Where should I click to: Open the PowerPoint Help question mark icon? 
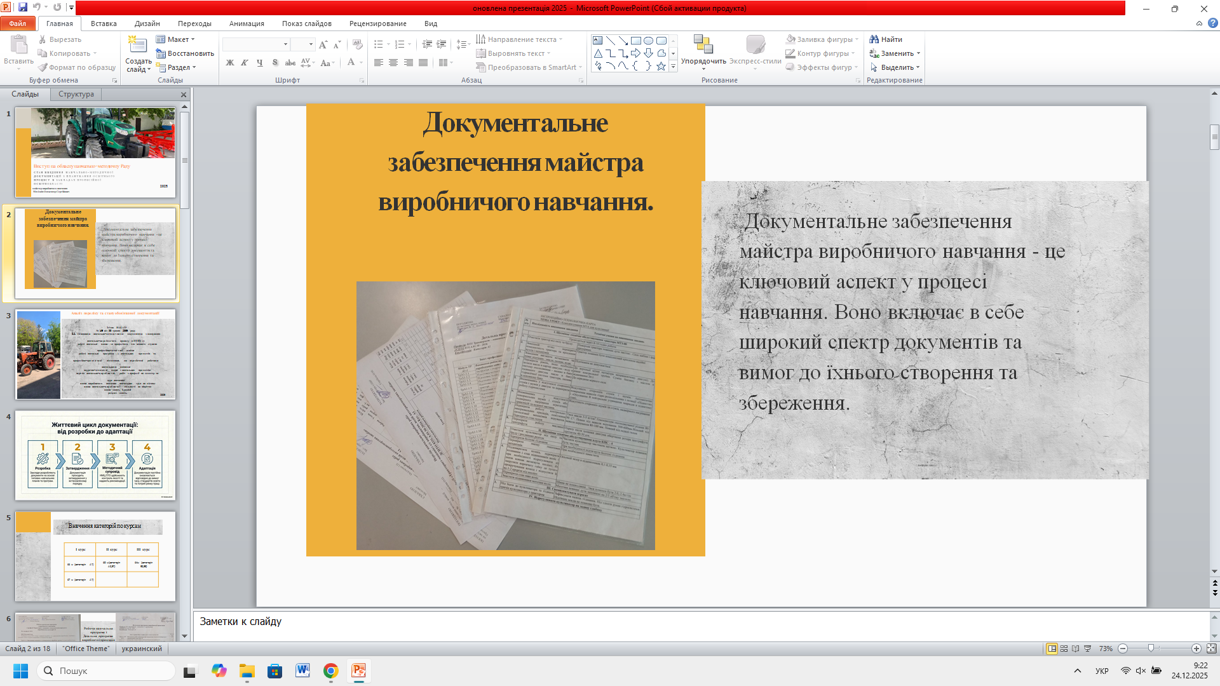click(x=1212, y=24)
